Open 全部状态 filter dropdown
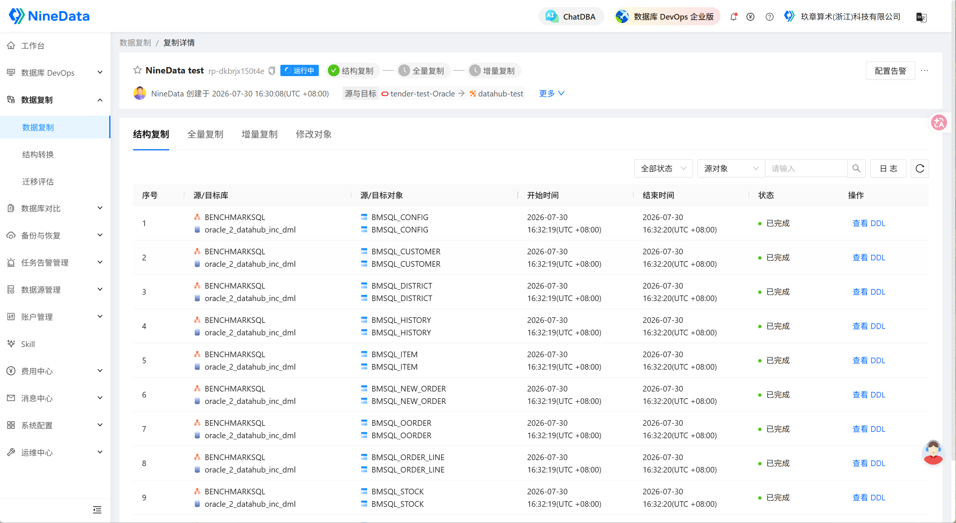Screen dimensions: 956x523 click(663, 168)
